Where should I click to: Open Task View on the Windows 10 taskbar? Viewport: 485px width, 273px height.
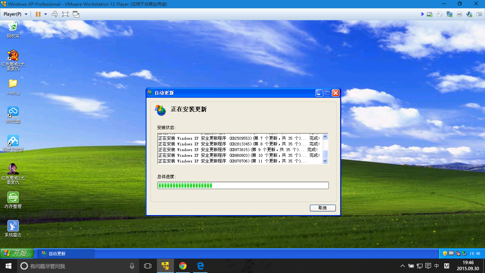148,266
